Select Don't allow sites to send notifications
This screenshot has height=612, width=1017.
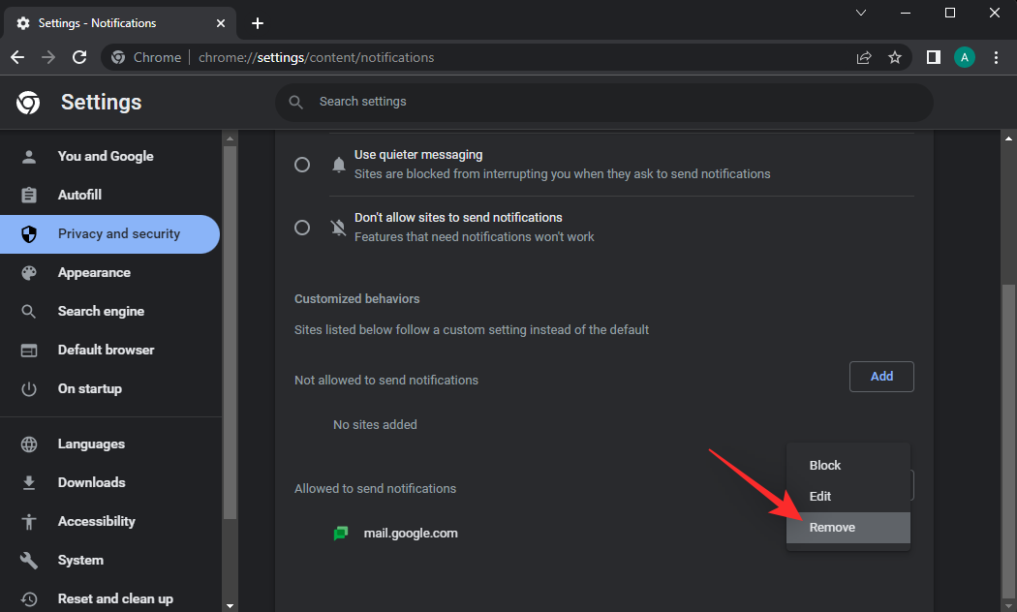pos(302,228)
